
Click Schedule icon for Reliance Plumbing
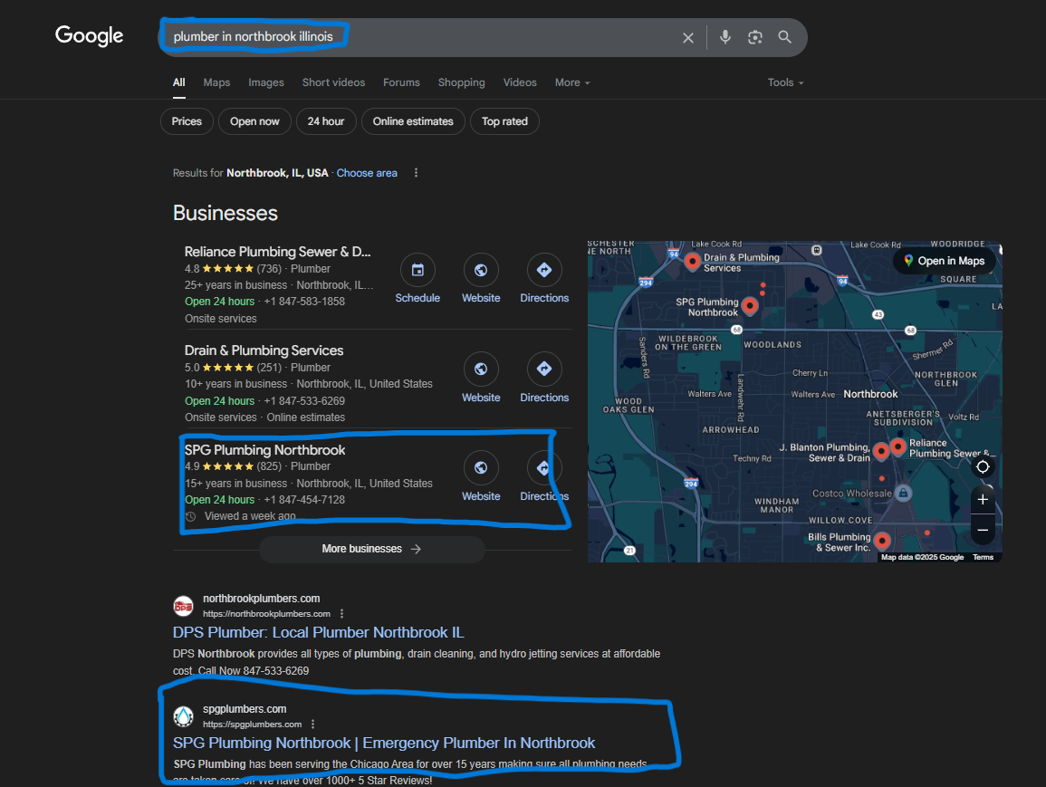click(x=417, y=270)
